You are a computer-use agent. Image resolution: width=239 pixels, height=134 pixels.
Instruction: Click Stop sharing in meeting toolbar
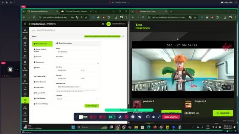click(171, 117)
